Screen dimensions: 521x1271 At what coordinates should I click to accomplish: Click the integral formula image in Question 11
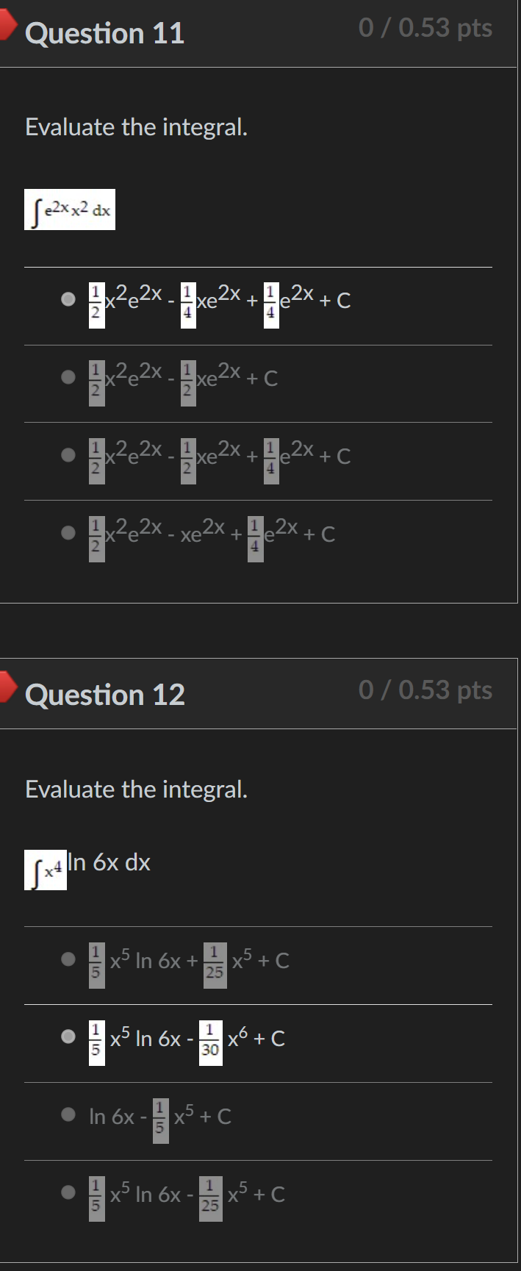[x=70, y=210]
